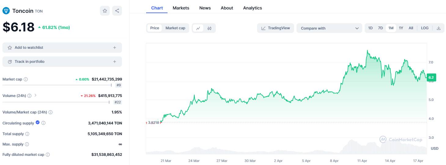Select the Market cap toggle

(175, 28)
